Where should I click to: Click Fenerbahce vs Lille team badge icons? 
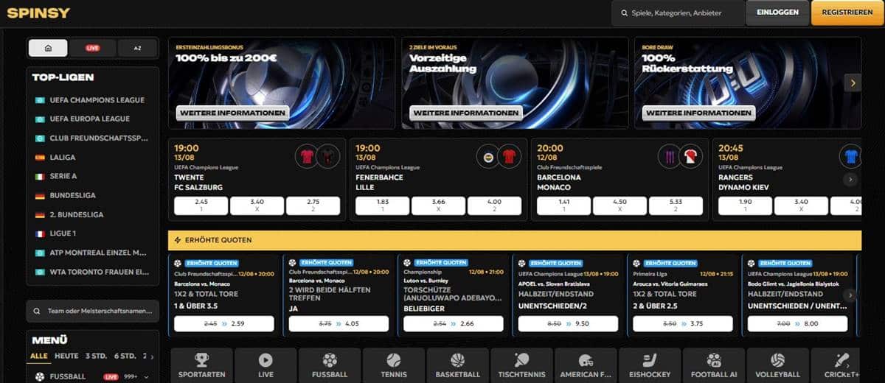pyautogui.click(x=499, y=155)
